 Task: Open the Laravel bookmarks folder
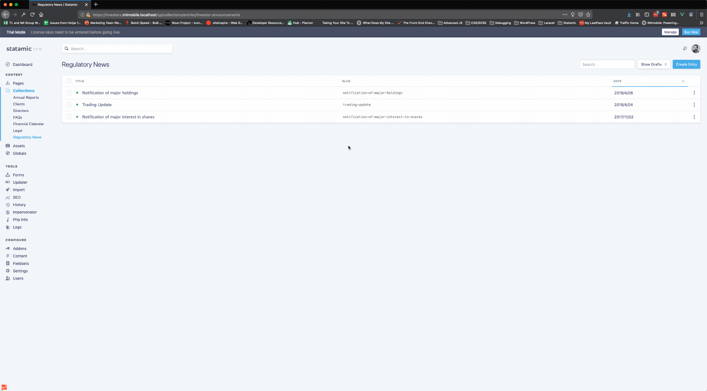tap(547, 23)
